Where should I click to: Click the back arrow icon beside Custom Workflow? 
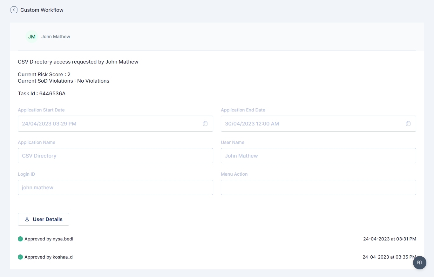14,10
